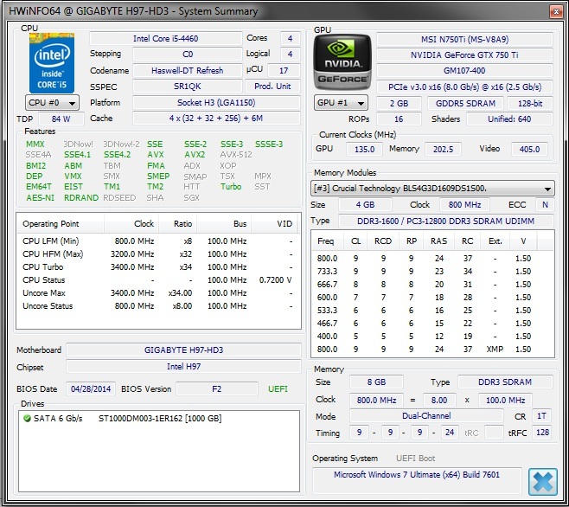The image size is (569, 507).
Task: Click the Ratio column header
Action: point(178,224)
